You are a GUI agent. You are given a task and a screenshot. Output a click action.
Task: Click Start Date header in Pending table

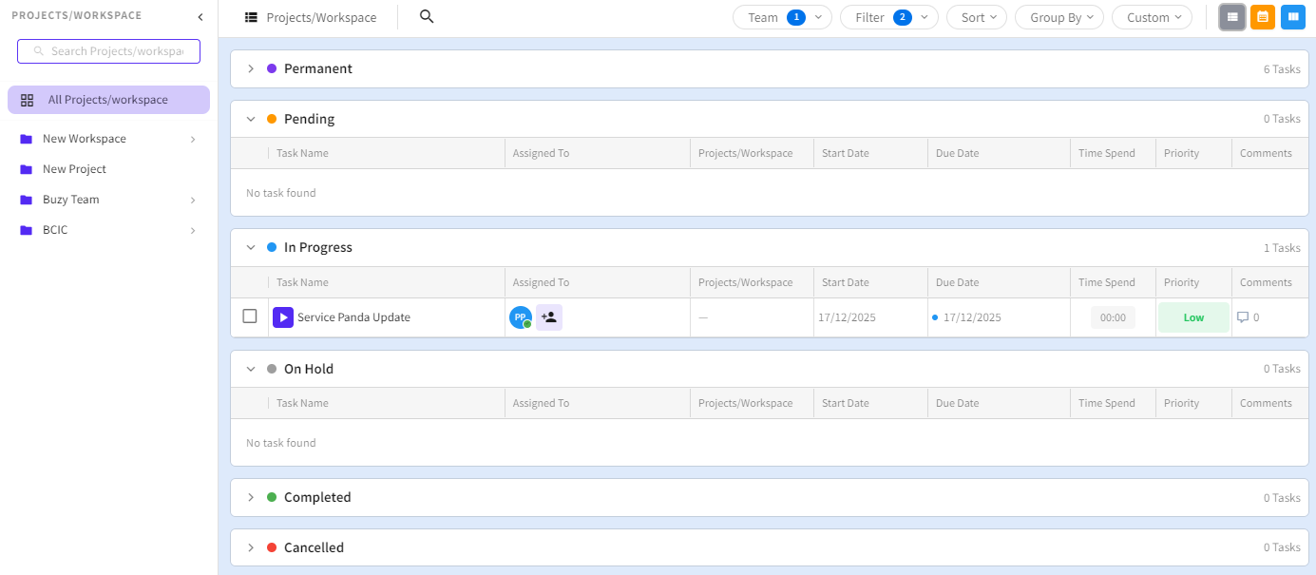[x=845, y=153]
